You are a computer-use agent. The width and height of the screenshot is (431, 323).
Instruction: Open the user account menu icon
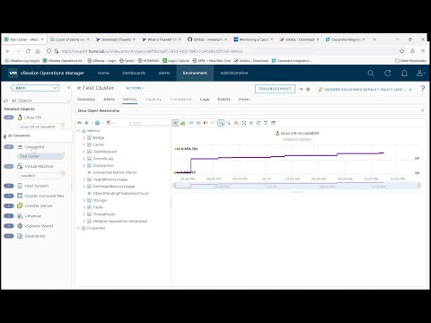tap(420, 73)
